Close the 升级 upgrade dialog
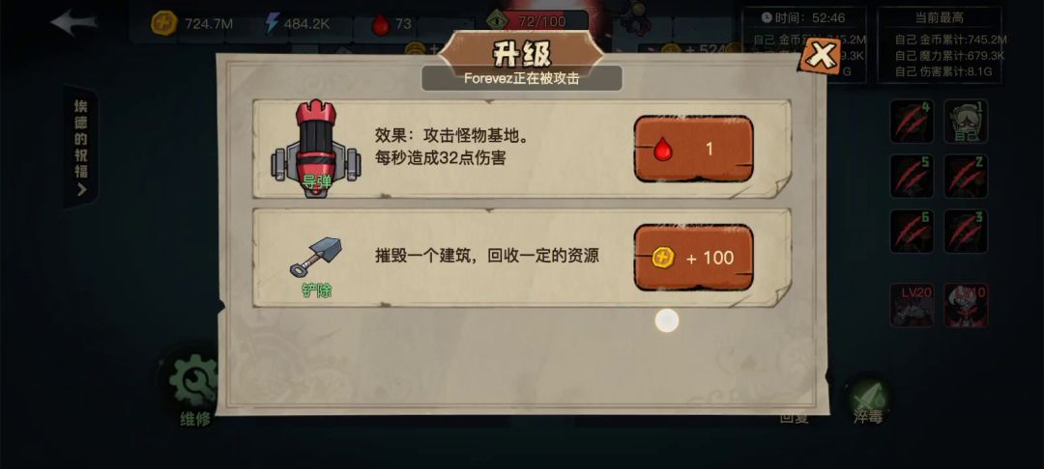Image resolution: width=1044 pixels, height=469 pixels. [821, 56]
